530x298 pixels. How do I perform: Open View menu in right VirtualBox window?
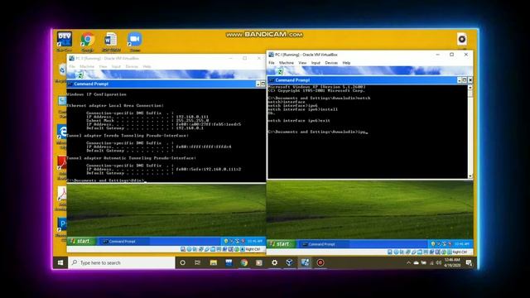(302, 63)
